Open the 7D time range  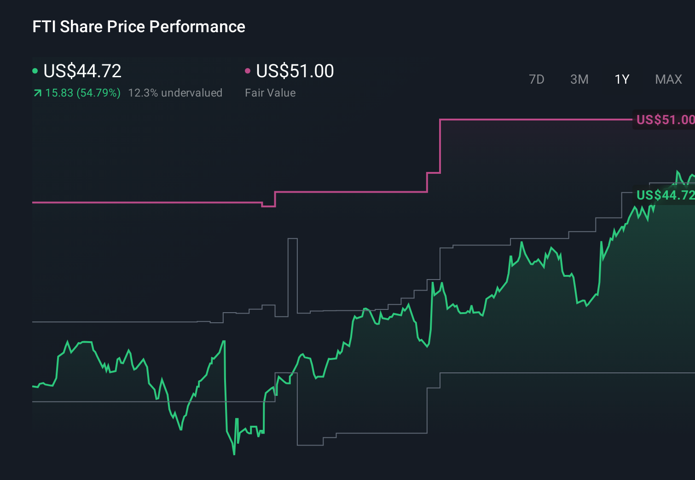pyautogui.click(x=537, y=79)
